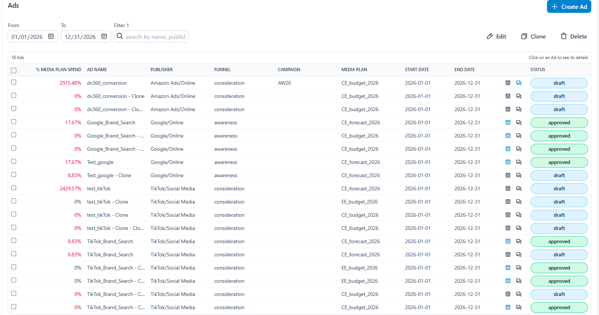Click AW26 campaign cell
Image resolution: width=599 pixels, height=315 pixels.
[x=284, y=83]
